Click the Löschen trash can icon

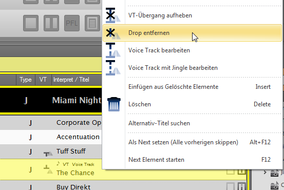click(113, 104)
